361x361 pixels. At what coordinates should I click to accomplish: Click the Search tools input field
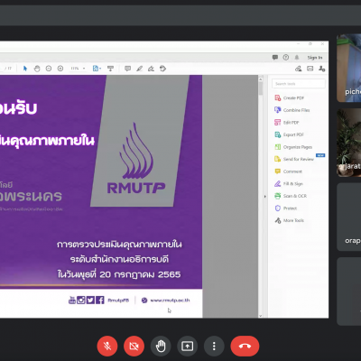[x=299, y=84]
